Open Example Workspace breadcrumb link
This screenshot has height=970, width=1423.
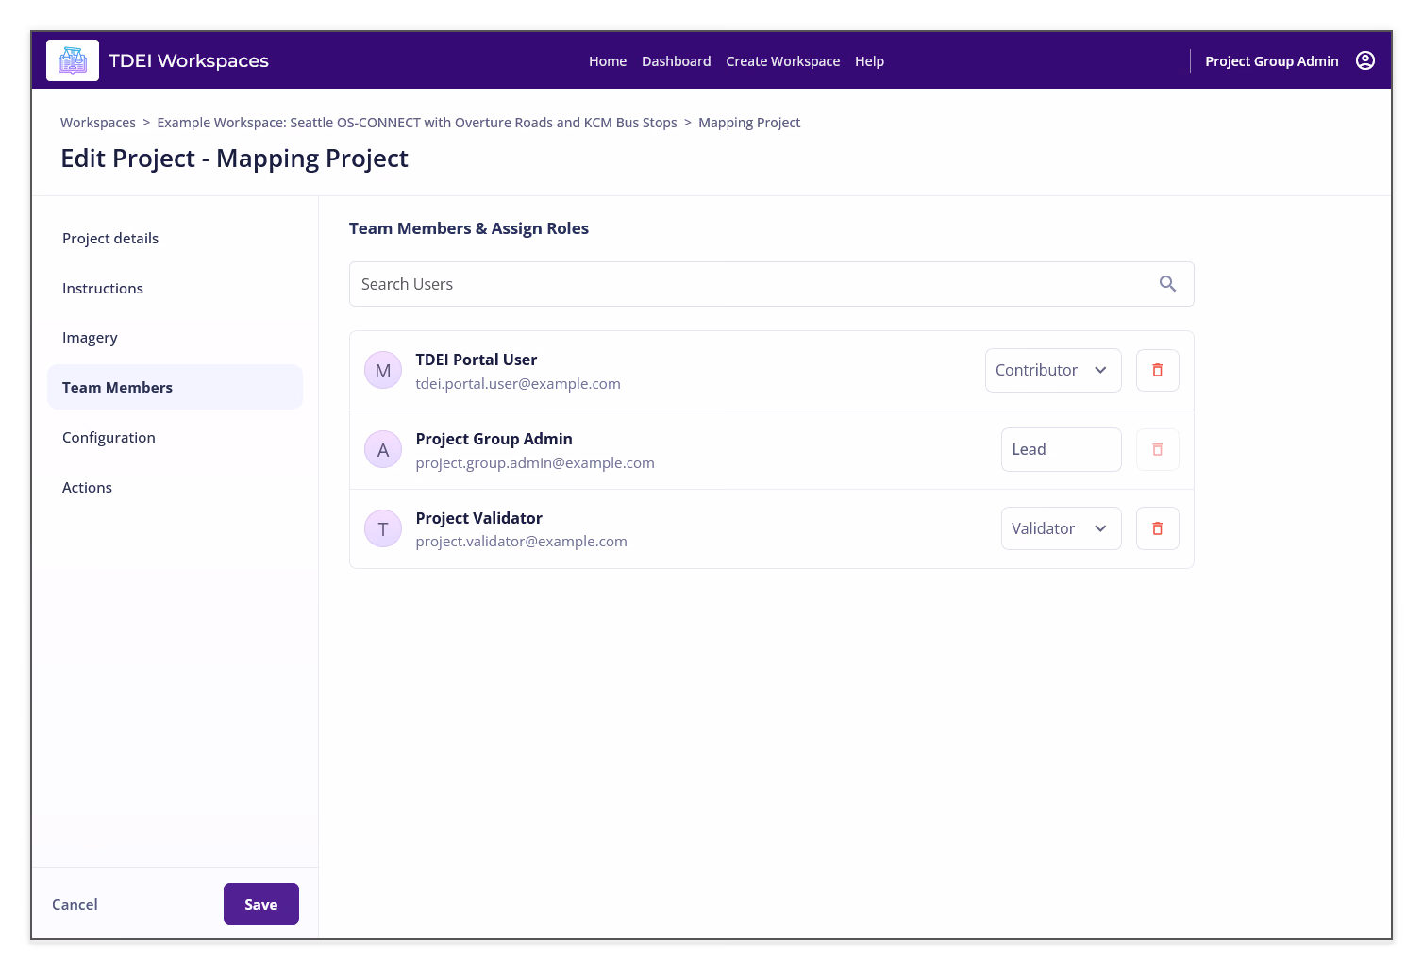pyautogui.click(x=417, y=123)
